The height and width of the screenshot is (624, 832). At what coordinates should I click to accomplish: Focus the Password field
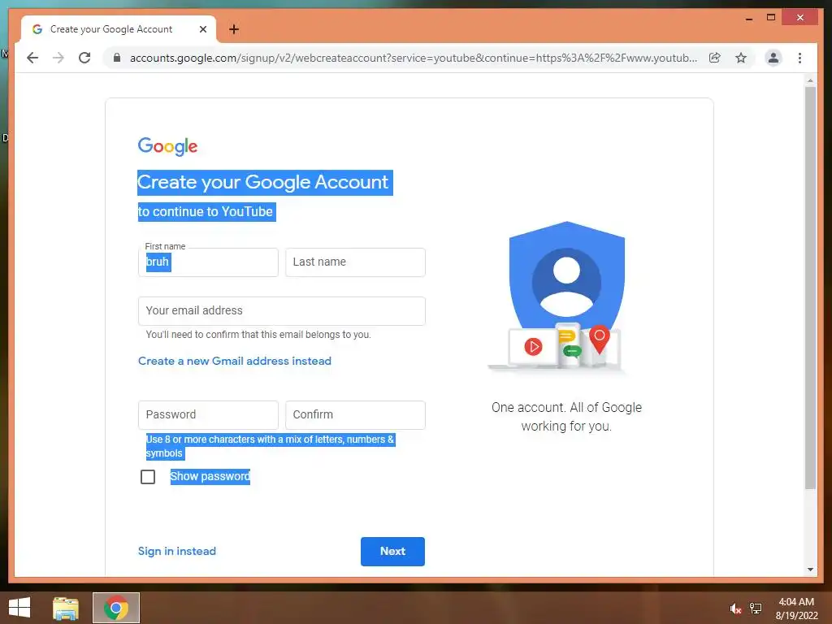pos(208,415)
